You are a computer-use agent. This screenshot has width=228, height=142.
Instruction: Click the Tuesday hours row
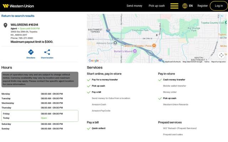pos(40,98)
